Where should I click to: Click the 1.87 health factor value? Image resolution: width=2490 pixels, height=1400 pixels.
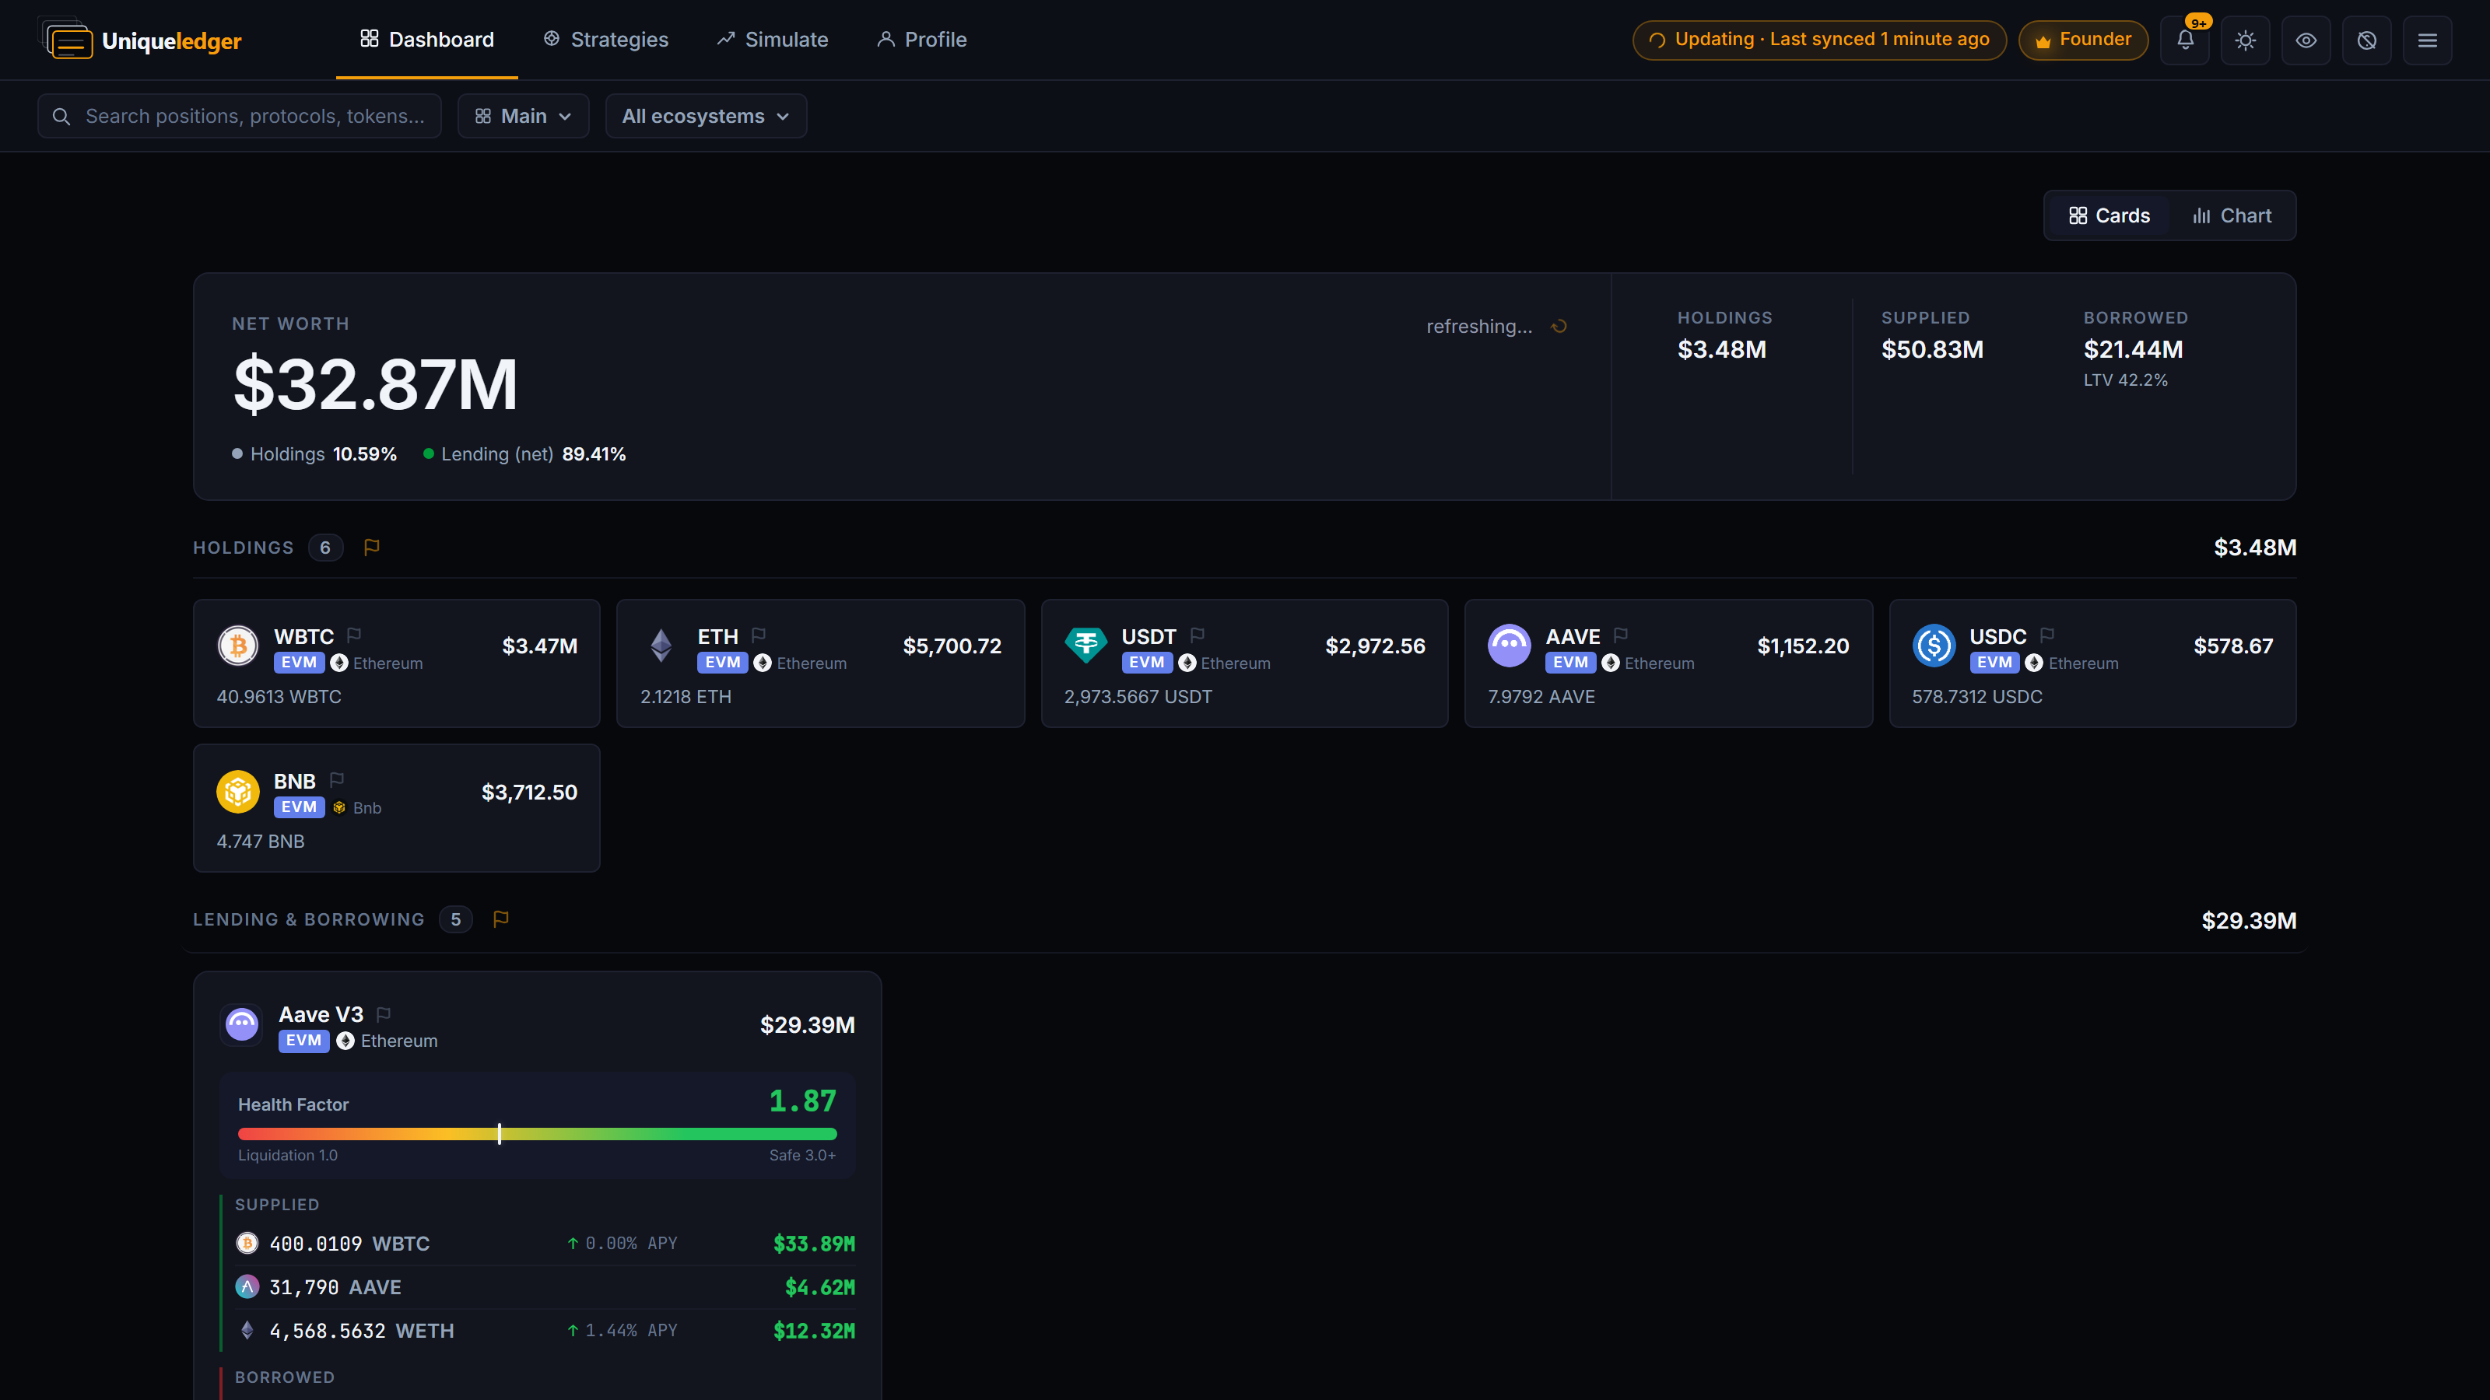coord(802,1101)
